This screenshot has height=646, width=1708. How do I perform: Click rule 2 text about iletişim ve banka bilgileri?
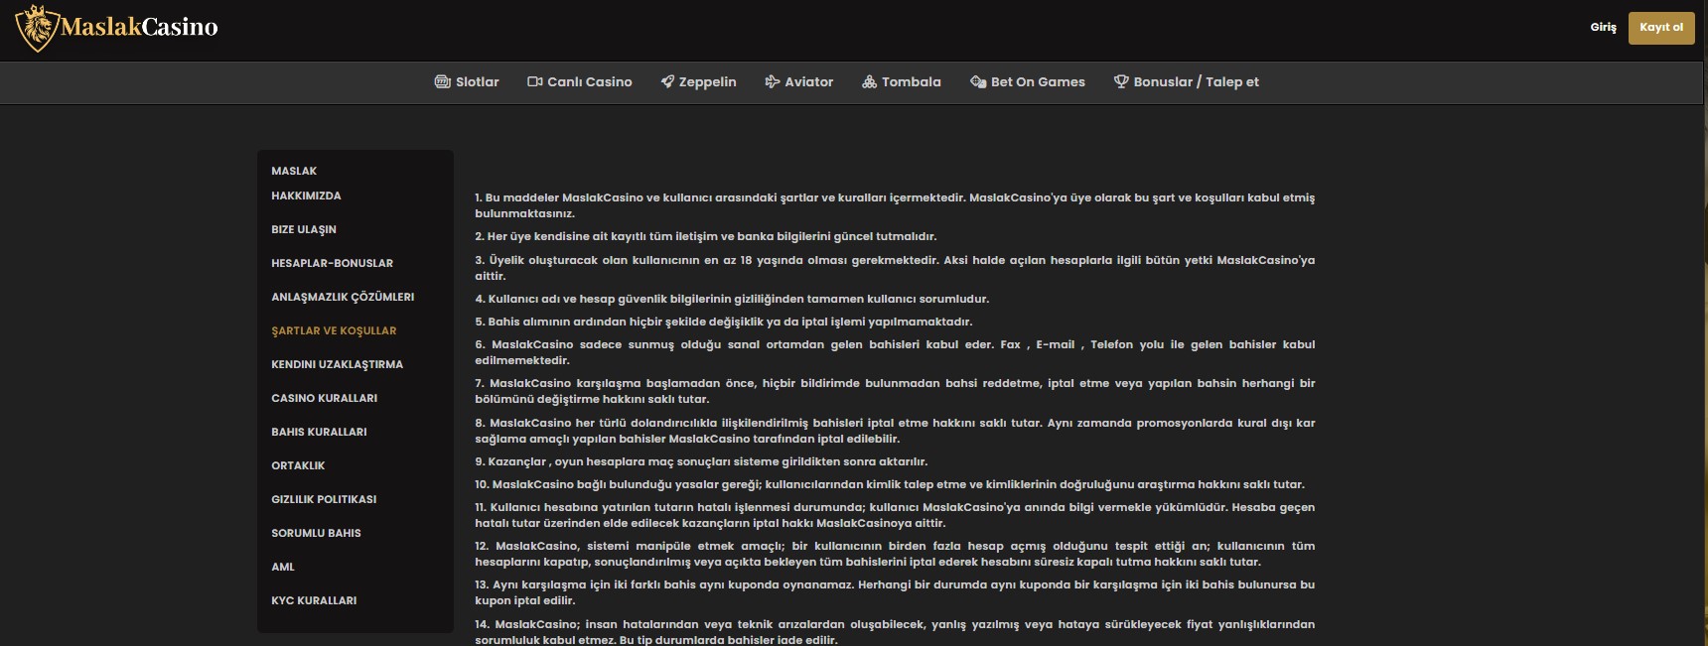click(705, 236)
